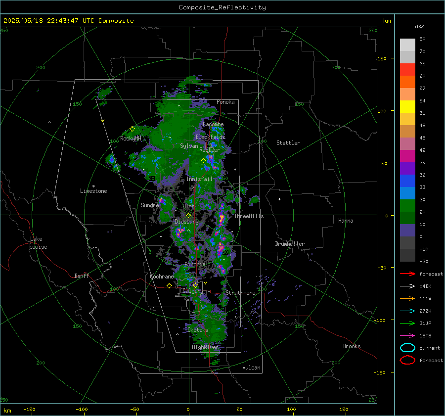Click the -30 value at the dBZ scale bottom
This screenshot has width=445, height=416.
[424, 261]
